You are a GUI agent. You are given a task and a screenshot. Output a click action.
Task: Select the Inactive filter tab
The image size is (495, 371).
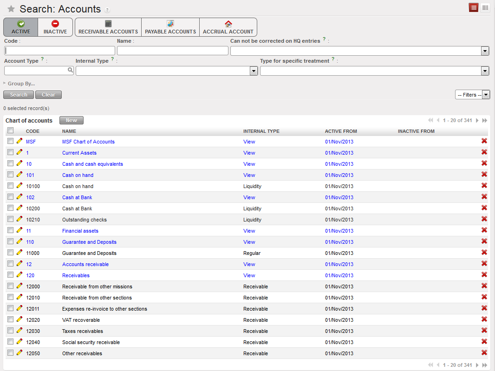click(55, 27)
